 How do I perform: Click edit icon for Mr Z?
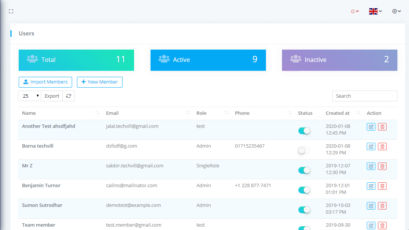pos(371,166)
